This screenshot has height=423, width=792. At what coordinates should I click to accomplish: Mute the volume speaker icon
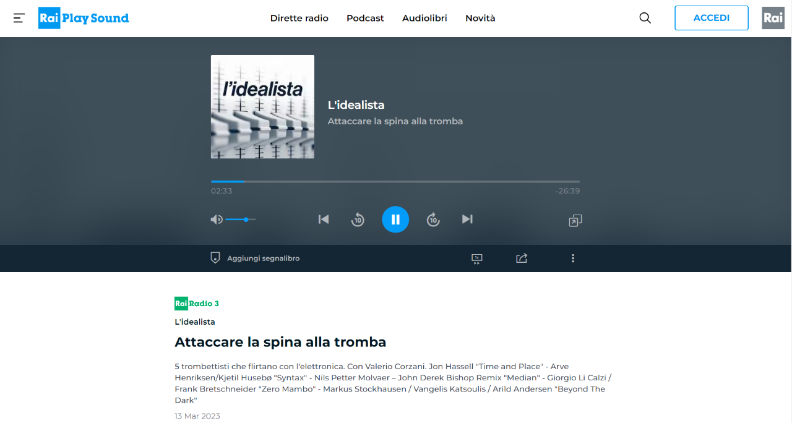tap(217, 220)
